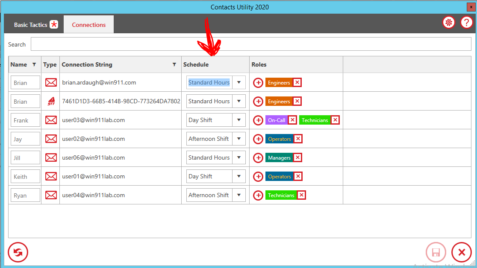477x268 pixels.
Task: Click the email type icon for Frank
Action: pyautogui.click(x=51, y=120)
